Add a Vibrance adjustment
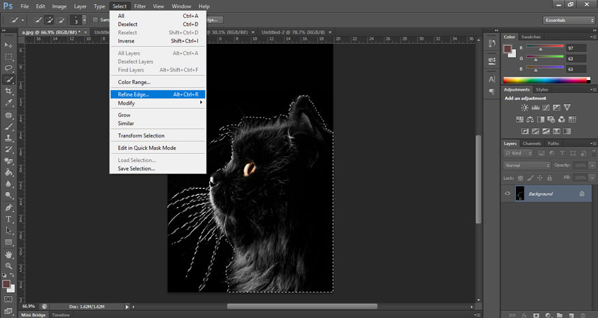This screenshot has height=318, width=598. [x=567, y=107]
